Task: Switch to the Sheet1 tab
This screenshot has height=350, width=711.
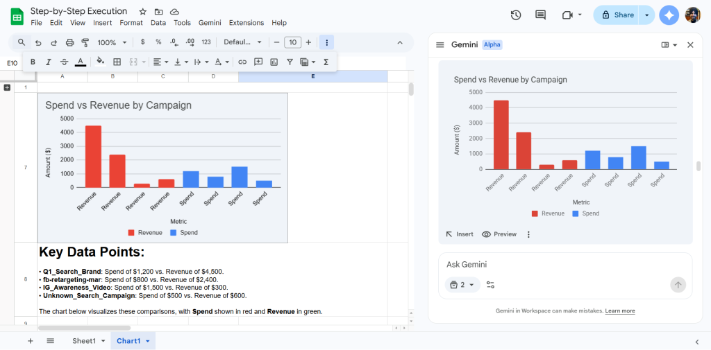Action: pyautogui.click(x=84, y=341)
